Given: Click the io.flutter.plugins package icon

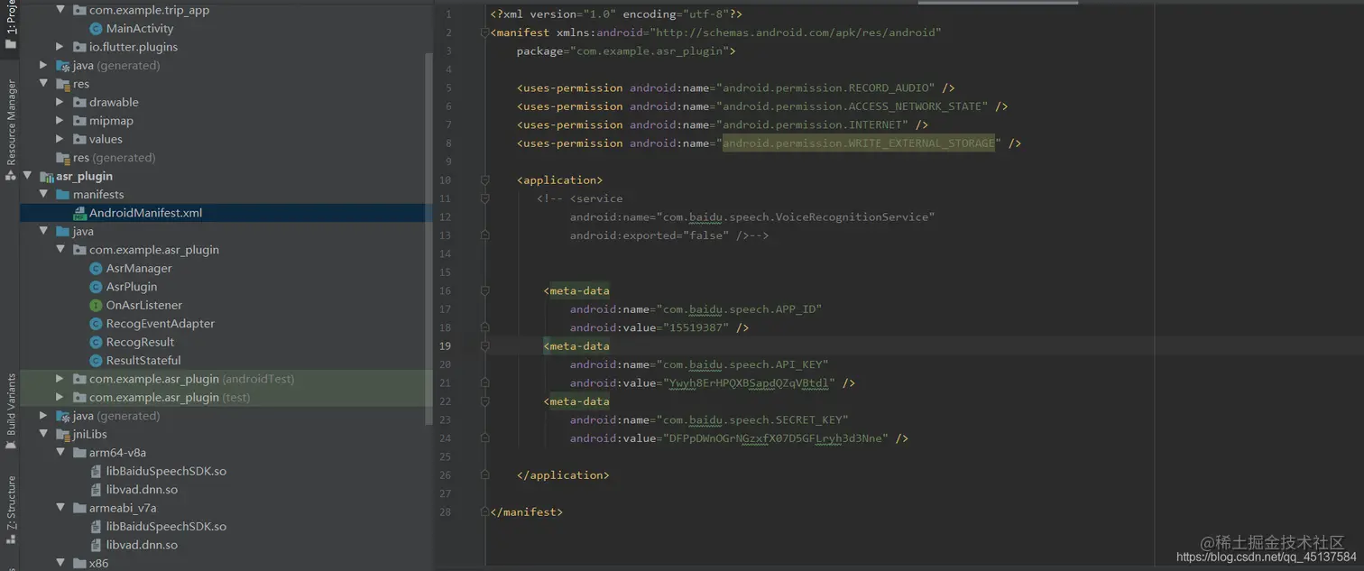Looking at the screenshot, I should point(79,47).
